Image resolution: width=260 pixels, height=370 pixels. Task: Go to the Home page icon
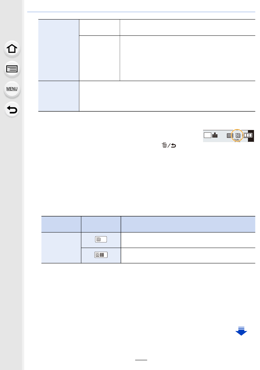point(12,49)
